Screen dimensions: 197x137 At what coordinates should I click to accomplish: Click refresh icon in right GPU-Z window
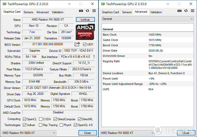pyautogui.click(x=186, y=11)
